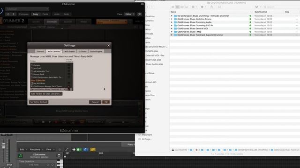Screen dimensions: 300x168
Task: Click the Finder Search field
Action: (281, 7)
